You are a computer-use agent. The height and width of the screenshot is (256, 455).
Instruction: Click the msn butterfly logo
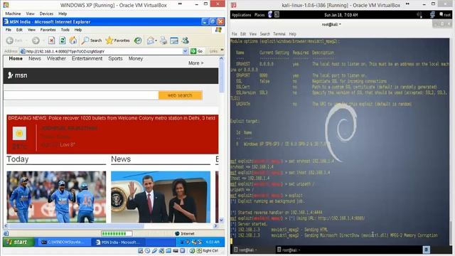tap(11, 75)
